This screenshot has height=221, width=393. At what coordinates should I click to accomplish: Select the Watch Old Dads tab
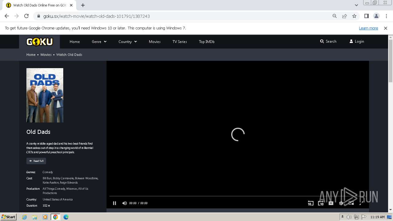(40, 5)
